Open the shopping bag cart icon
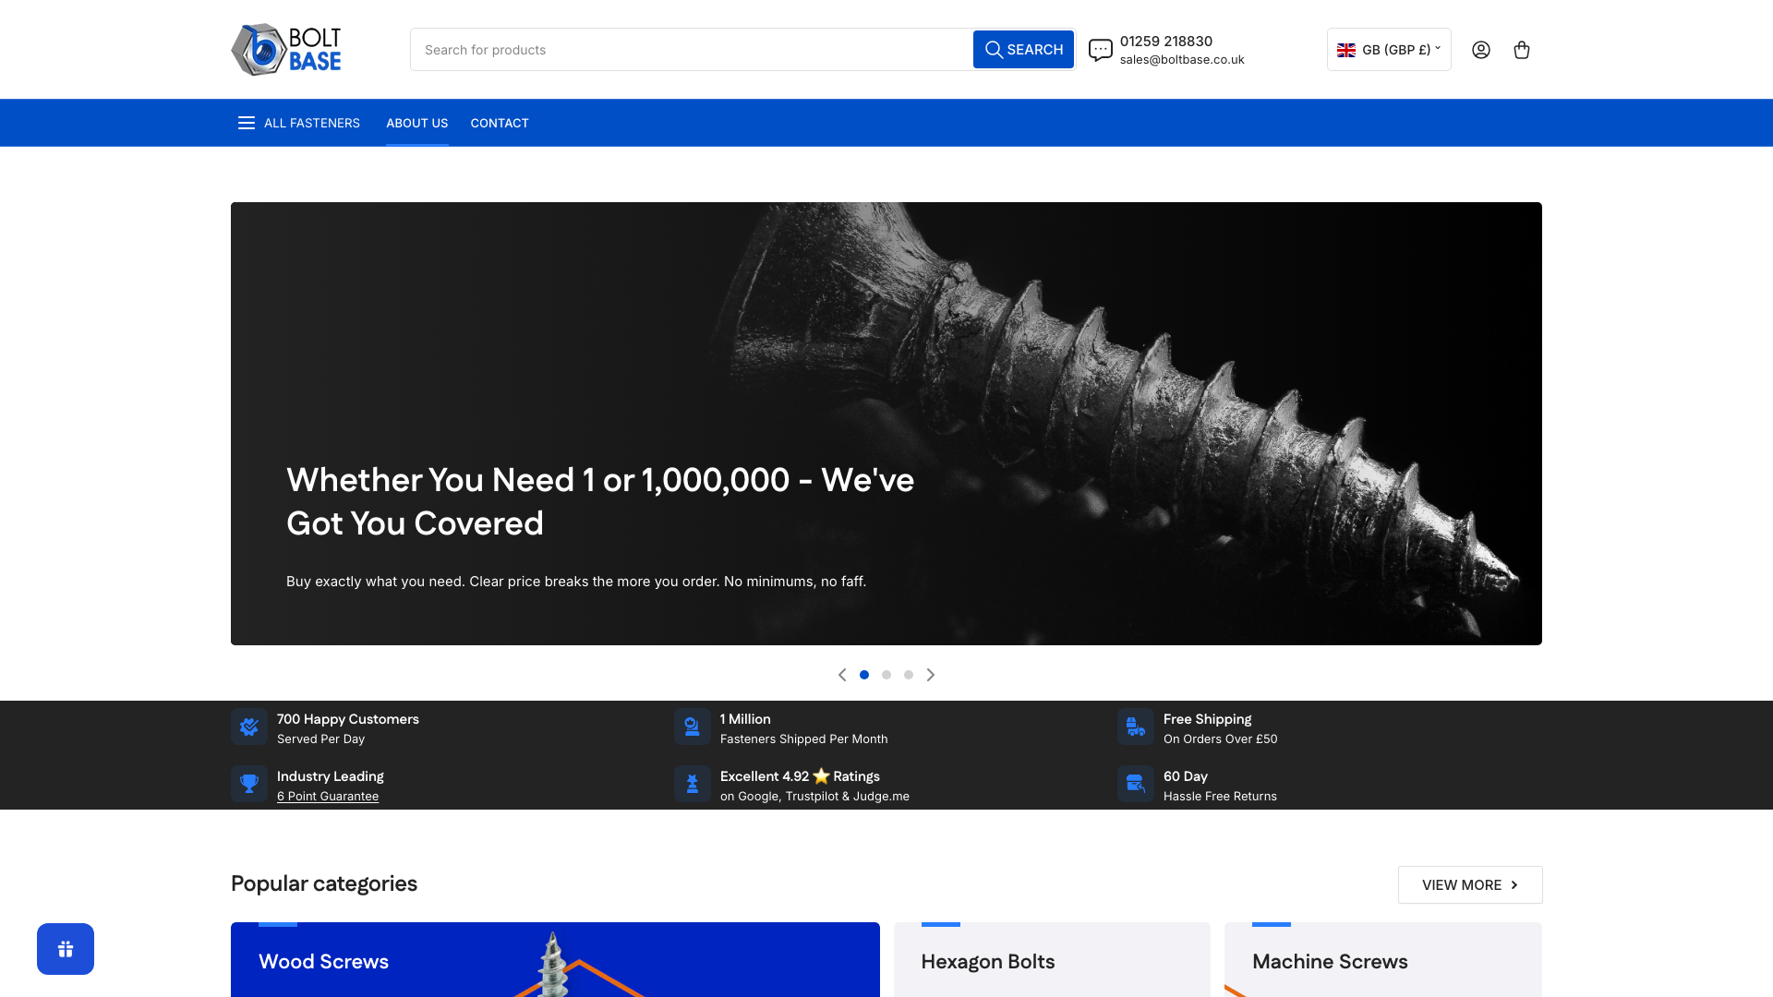 click(x=1522, y=50)
